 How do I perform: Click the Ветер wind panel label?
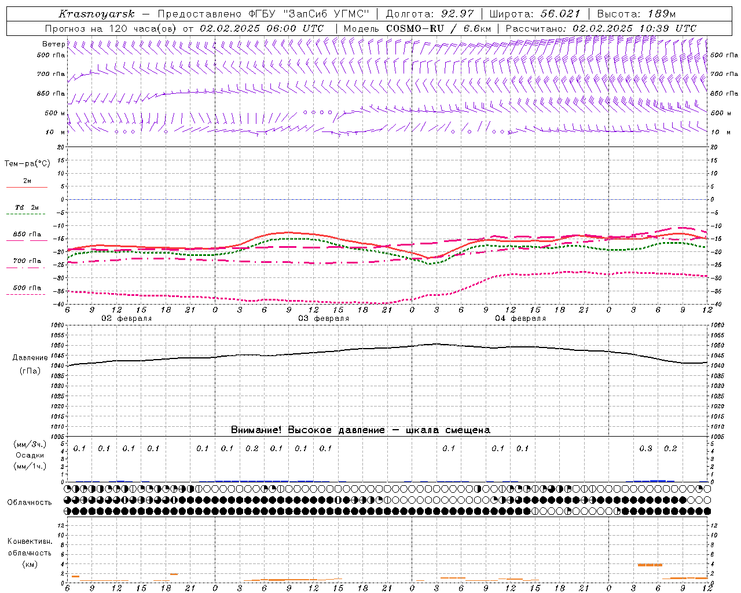point(53,44)
